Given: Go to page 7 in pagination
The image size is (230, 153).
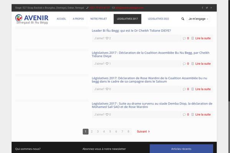Looking at the screenshot, I should pyautogui.click(x=122, y=132).
